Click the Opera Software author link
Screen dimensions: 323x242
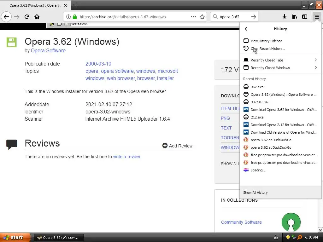pos(48,51)
